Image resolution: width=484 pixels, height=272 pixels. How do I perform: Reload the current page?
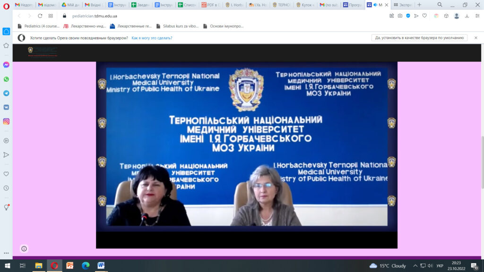(40, 16)
